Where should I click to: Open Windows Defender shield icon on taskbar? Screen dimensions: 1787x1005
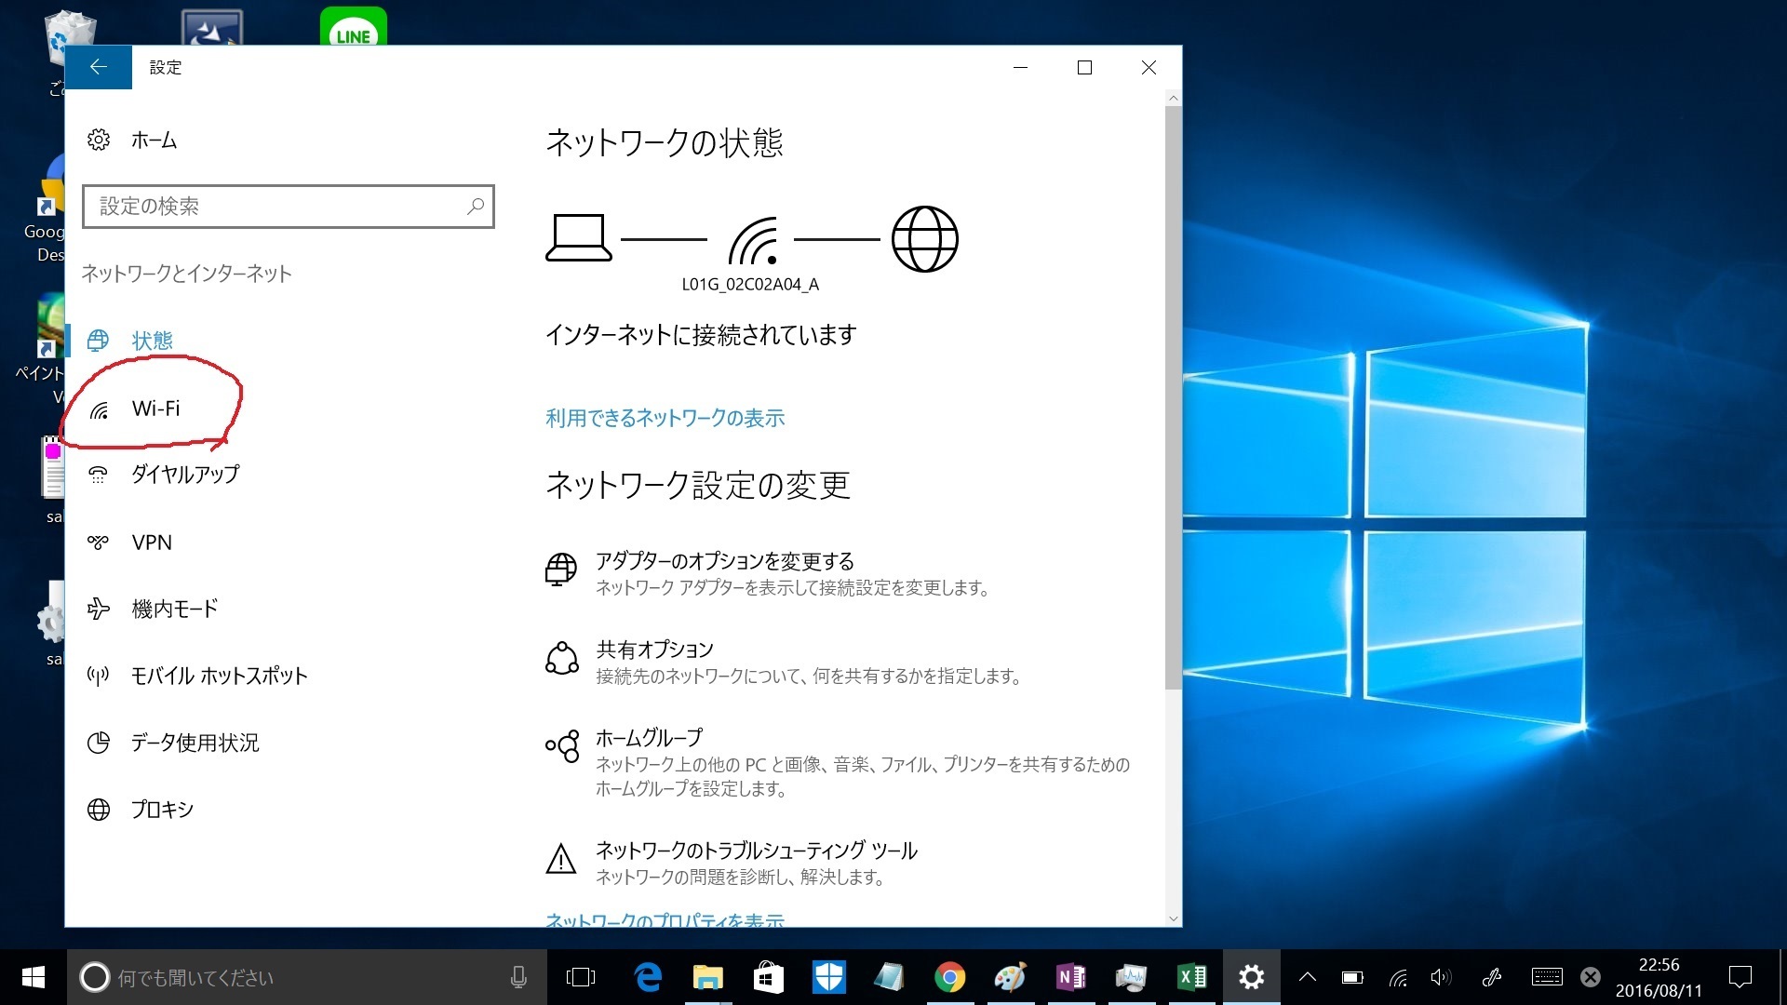[x=828, y=977]
